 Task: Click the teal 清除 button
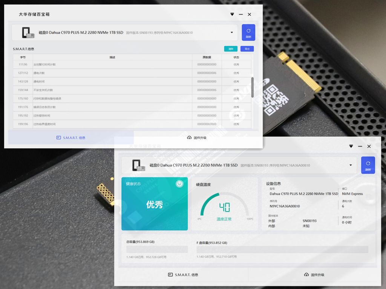tap(231, 49)
